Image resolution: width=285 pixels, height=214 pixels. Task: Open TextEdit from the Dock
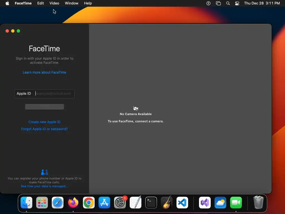pyautogui.click(x=136, y=202)
